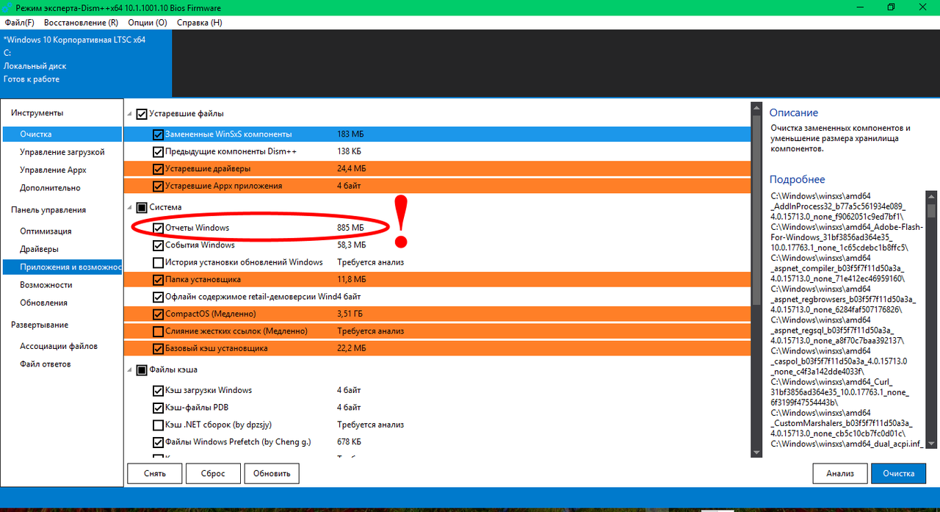Uncheck Базовый кэш установщика
The image size is (940, 512).
(158, 348)
